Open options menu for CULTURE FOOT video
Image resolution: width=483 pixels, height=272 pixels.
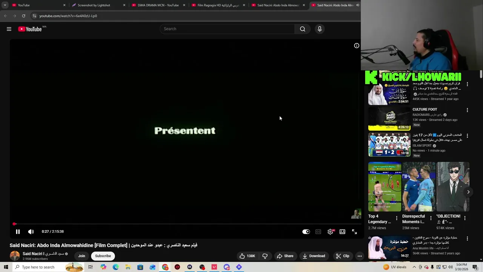tap(467, 110)
